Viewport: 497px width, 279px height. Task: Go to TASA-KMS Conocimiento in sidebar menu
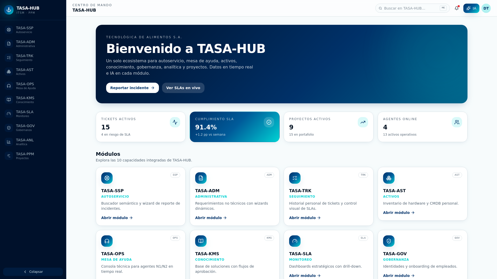click(33, 100)
